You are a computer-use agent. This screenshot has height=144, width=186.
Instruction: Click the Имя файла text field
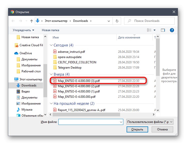(x=91, y=122)
